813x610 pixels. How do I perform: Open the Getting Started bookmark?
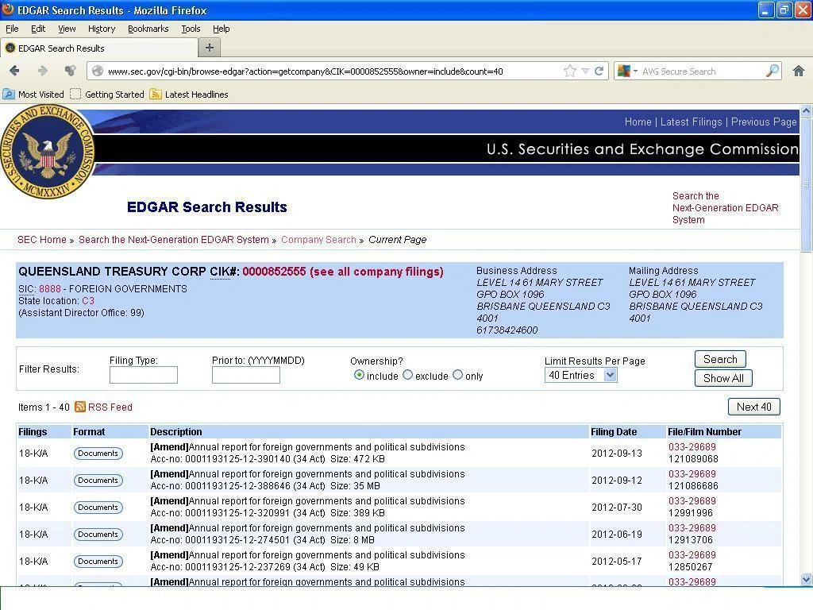click(107, 94)
